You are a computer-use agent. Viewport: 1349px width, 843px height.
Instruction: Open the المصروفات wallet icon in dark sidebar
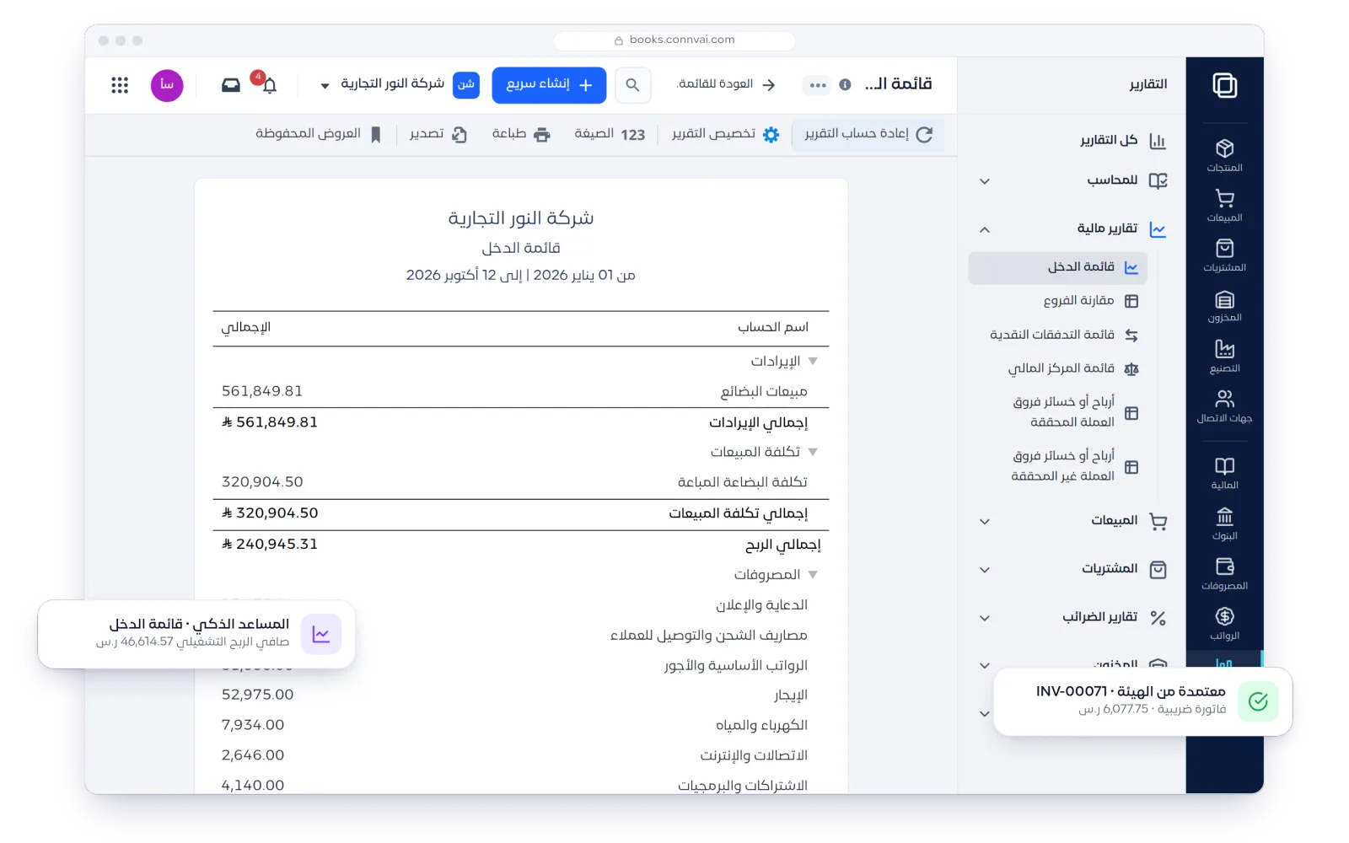tap(1224, 573)
